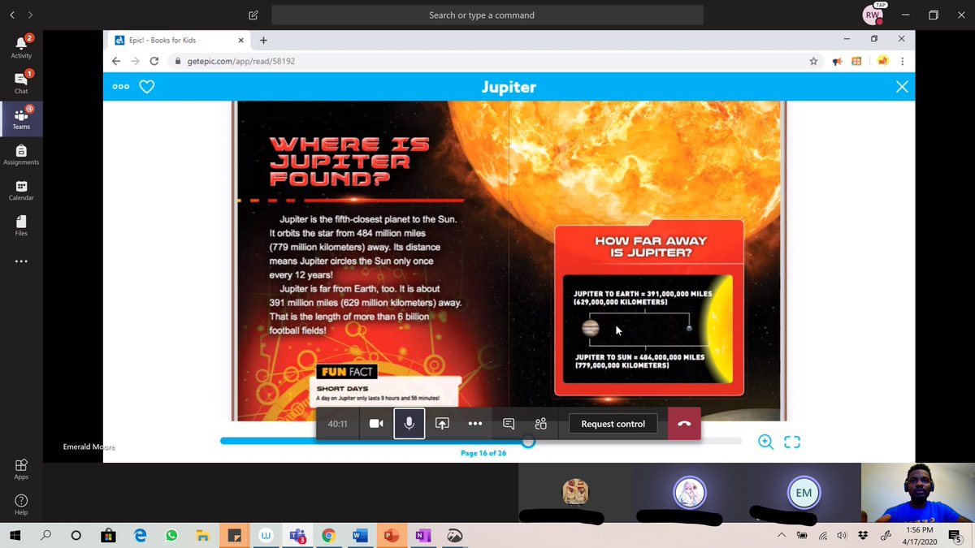The image size is (975, 548).
Task: Show the meeting conversation panel
Action: [509, 424]
